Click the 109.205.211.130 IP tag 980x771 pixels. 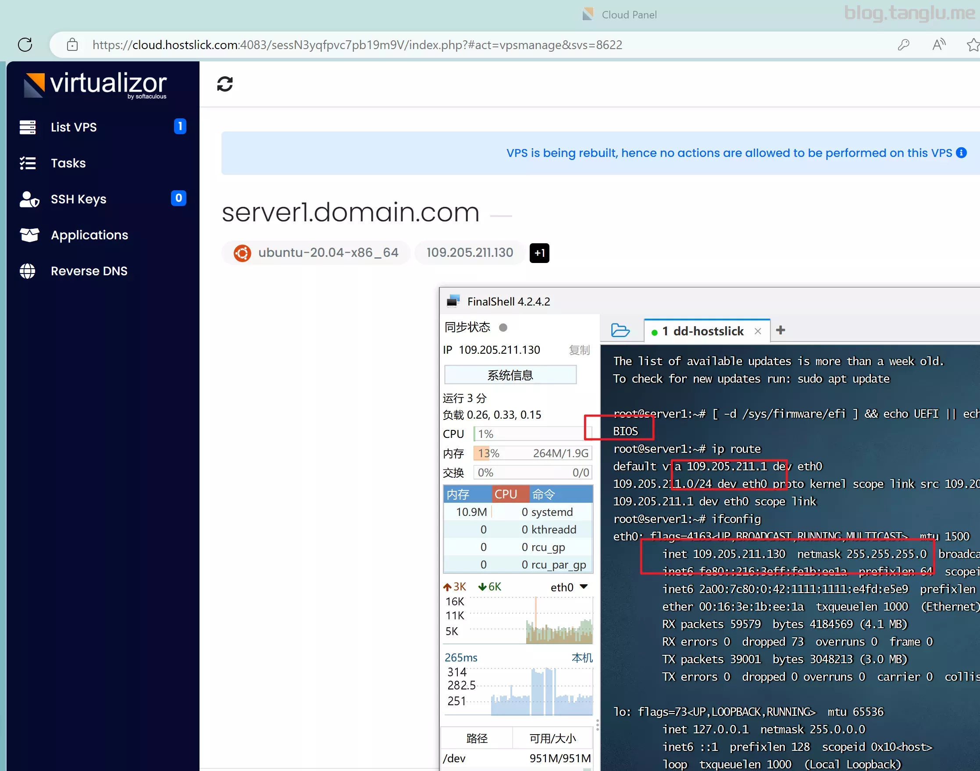[x=470, y=252]
